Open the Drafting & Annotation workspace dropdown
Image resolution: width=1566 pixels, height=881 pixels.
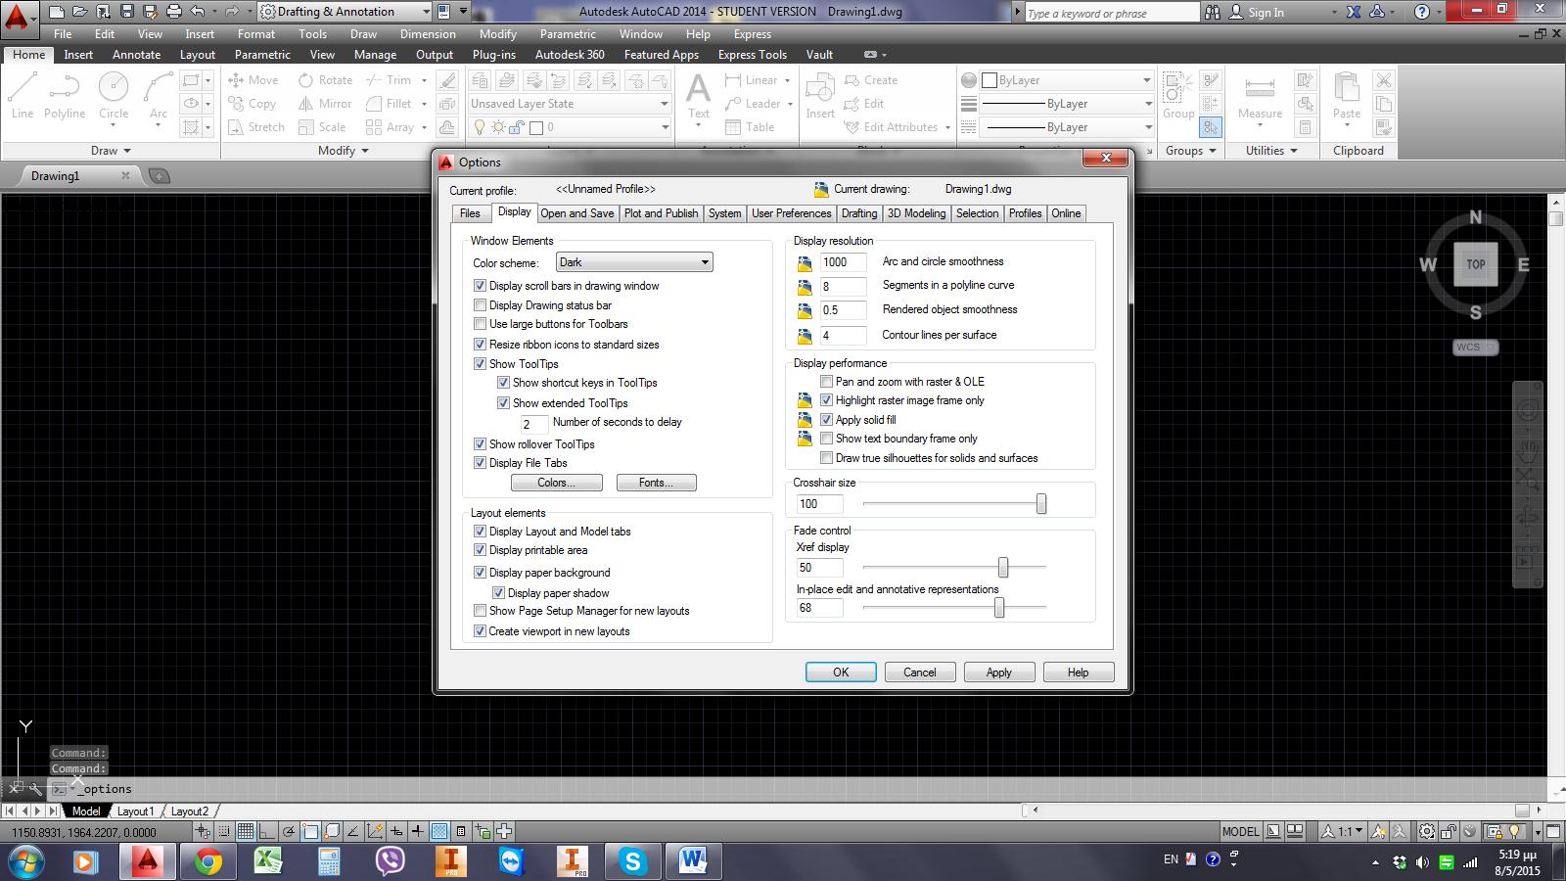(346, 12)
